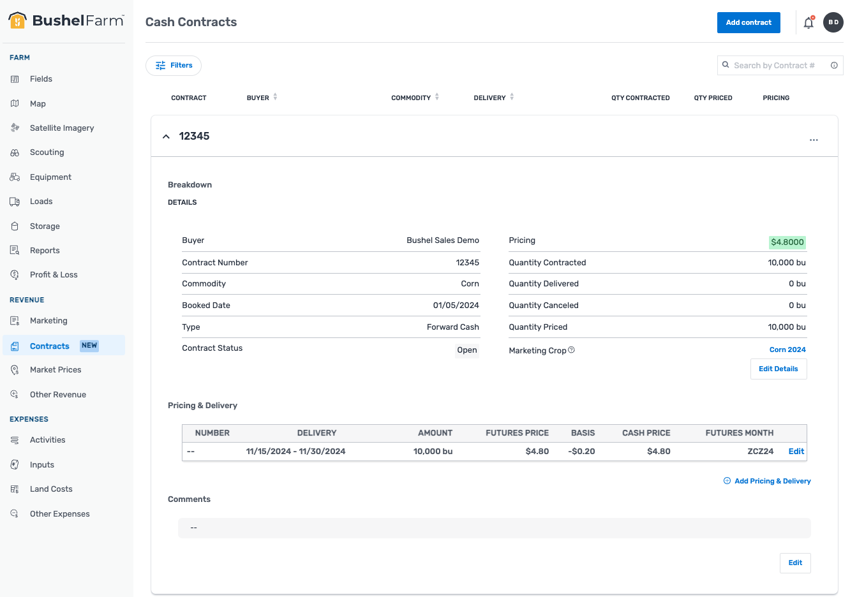Select Market Prices in sidebar
Image resolution: width=857 pixels, height=597 pixels.
56,370
